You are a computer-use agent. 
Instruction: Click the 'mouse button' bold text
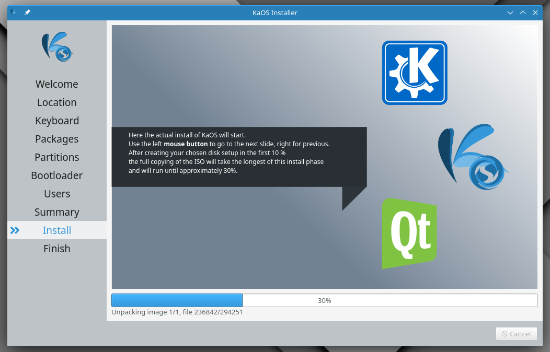coord(186,144)
